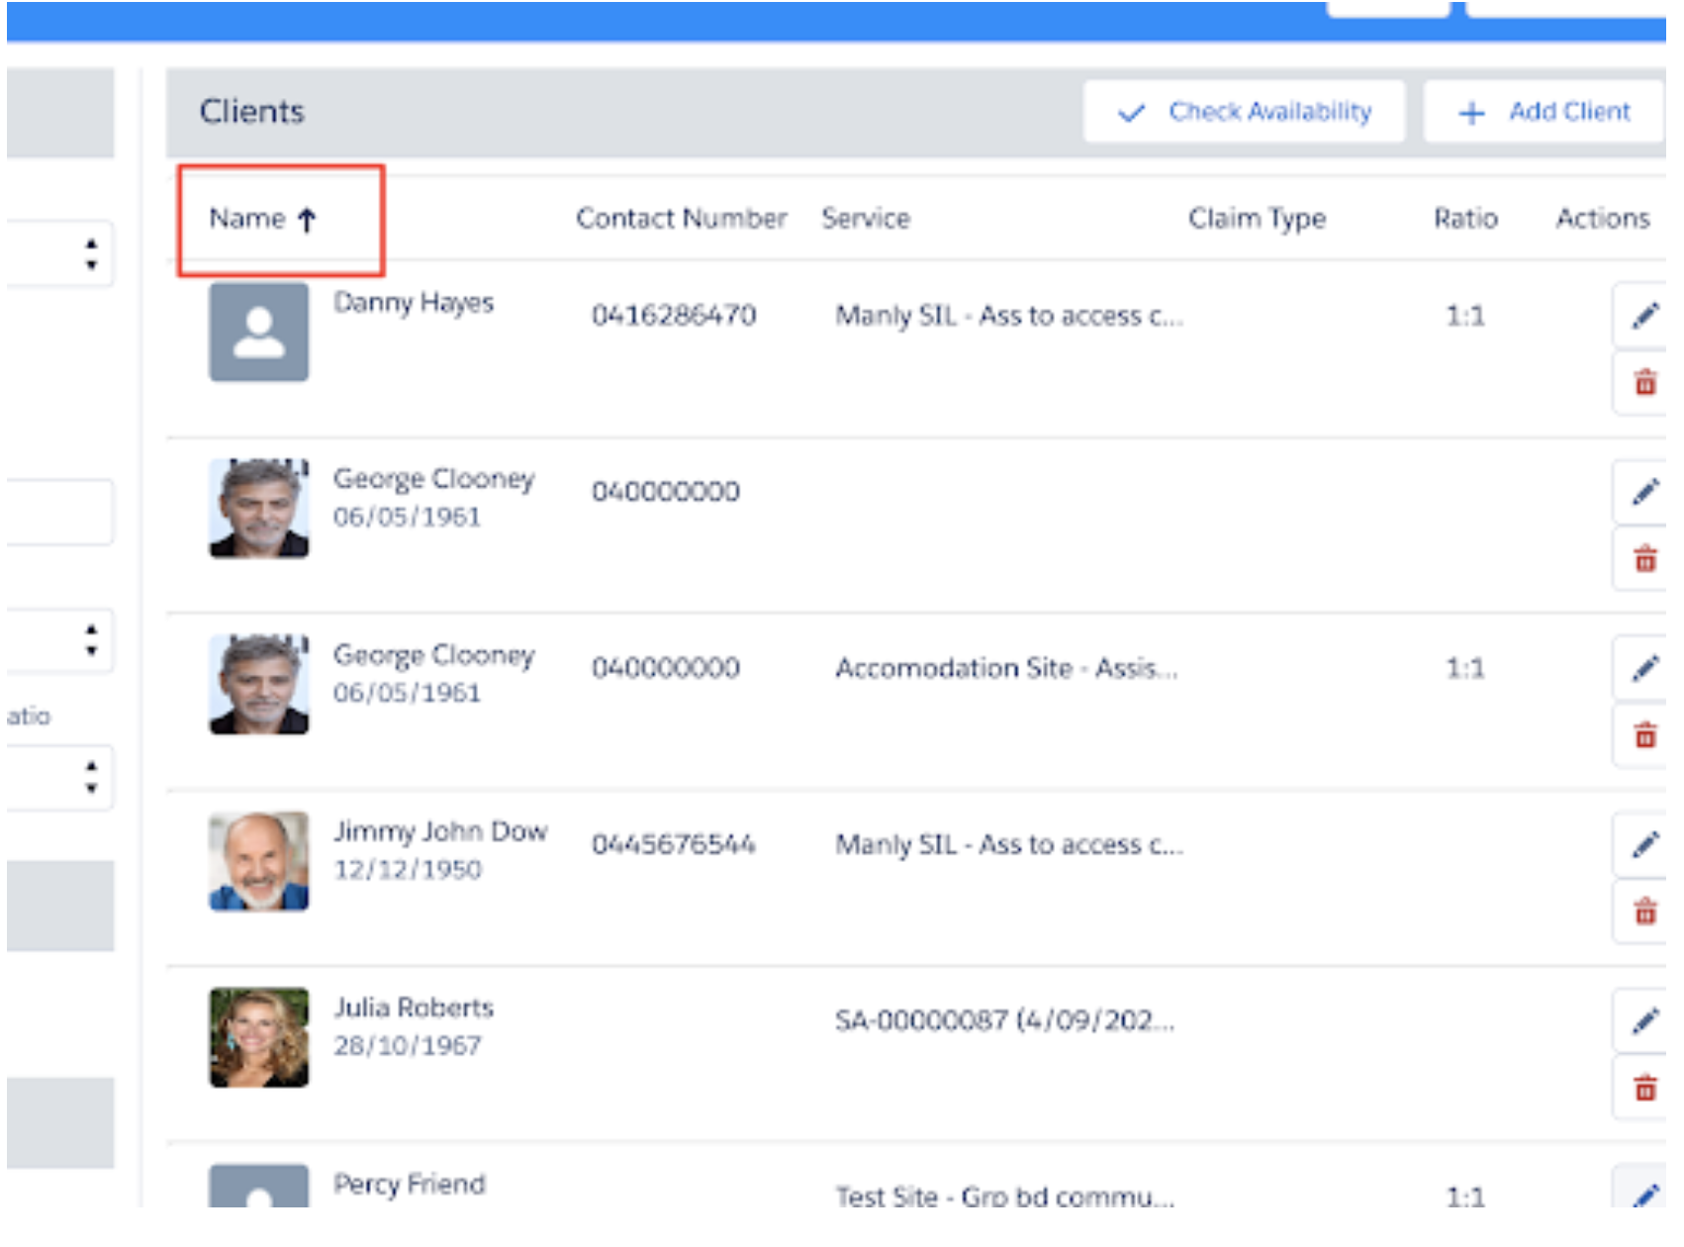Viewport: 1684px width, 1247px height.
Task: Click the Name column sort arrow
Action: point(307,220)
